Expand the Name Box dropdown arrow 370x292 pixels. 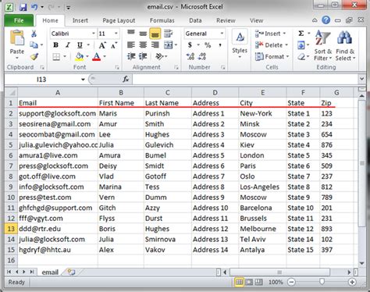point(83,80)
